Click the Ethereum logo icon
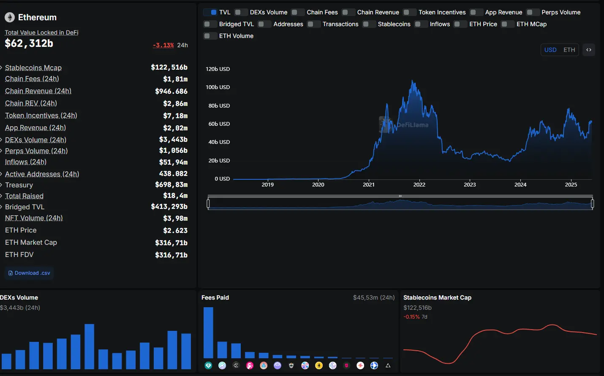 tap(10, 17)
